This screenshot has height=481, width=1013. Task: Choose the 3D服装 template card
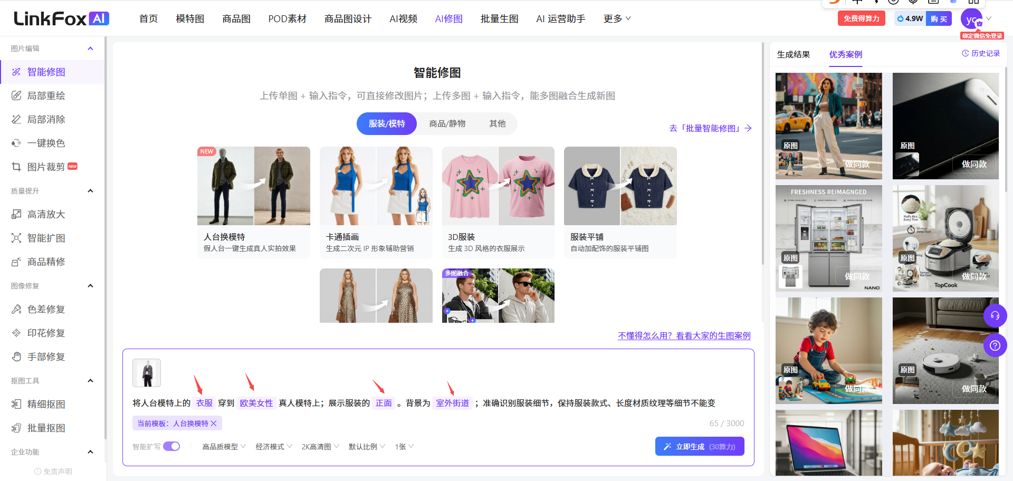pyautogui.click(x=498, y=202)
